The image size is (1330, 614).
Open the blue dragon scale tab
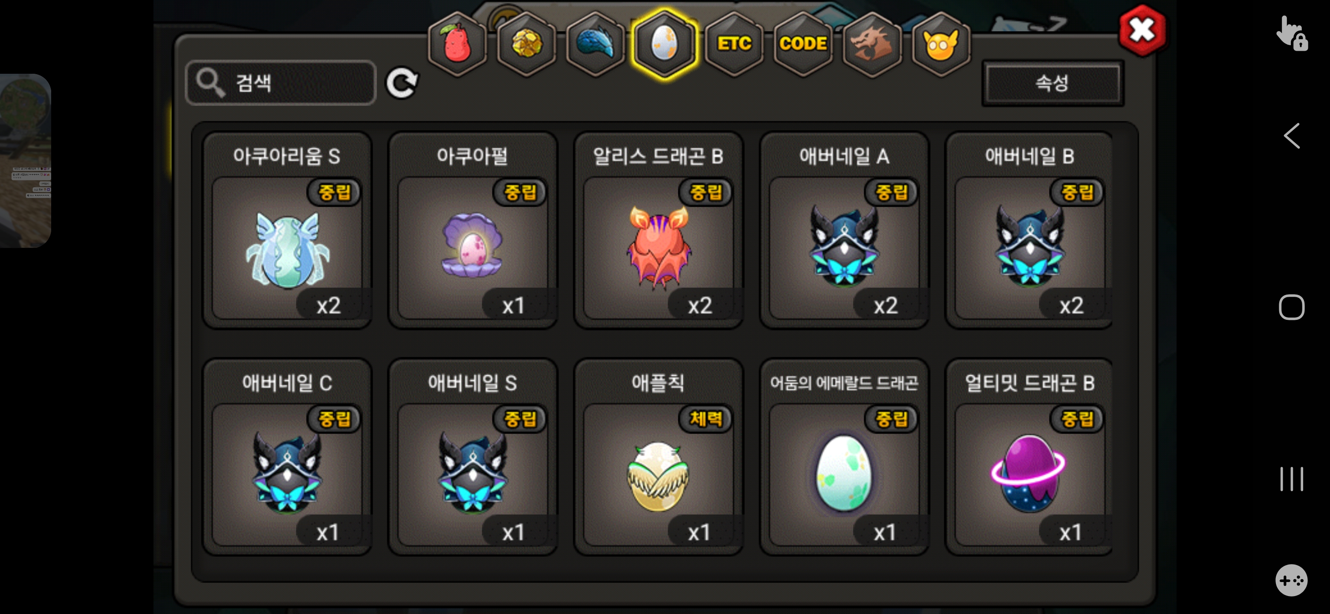(x=595, y=44)
